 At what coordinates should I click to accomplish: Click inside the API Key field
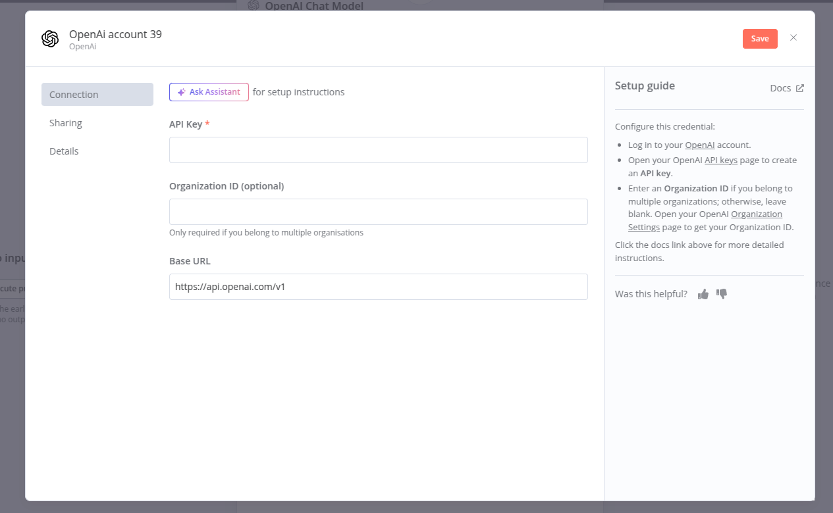[x=378, y=150]
